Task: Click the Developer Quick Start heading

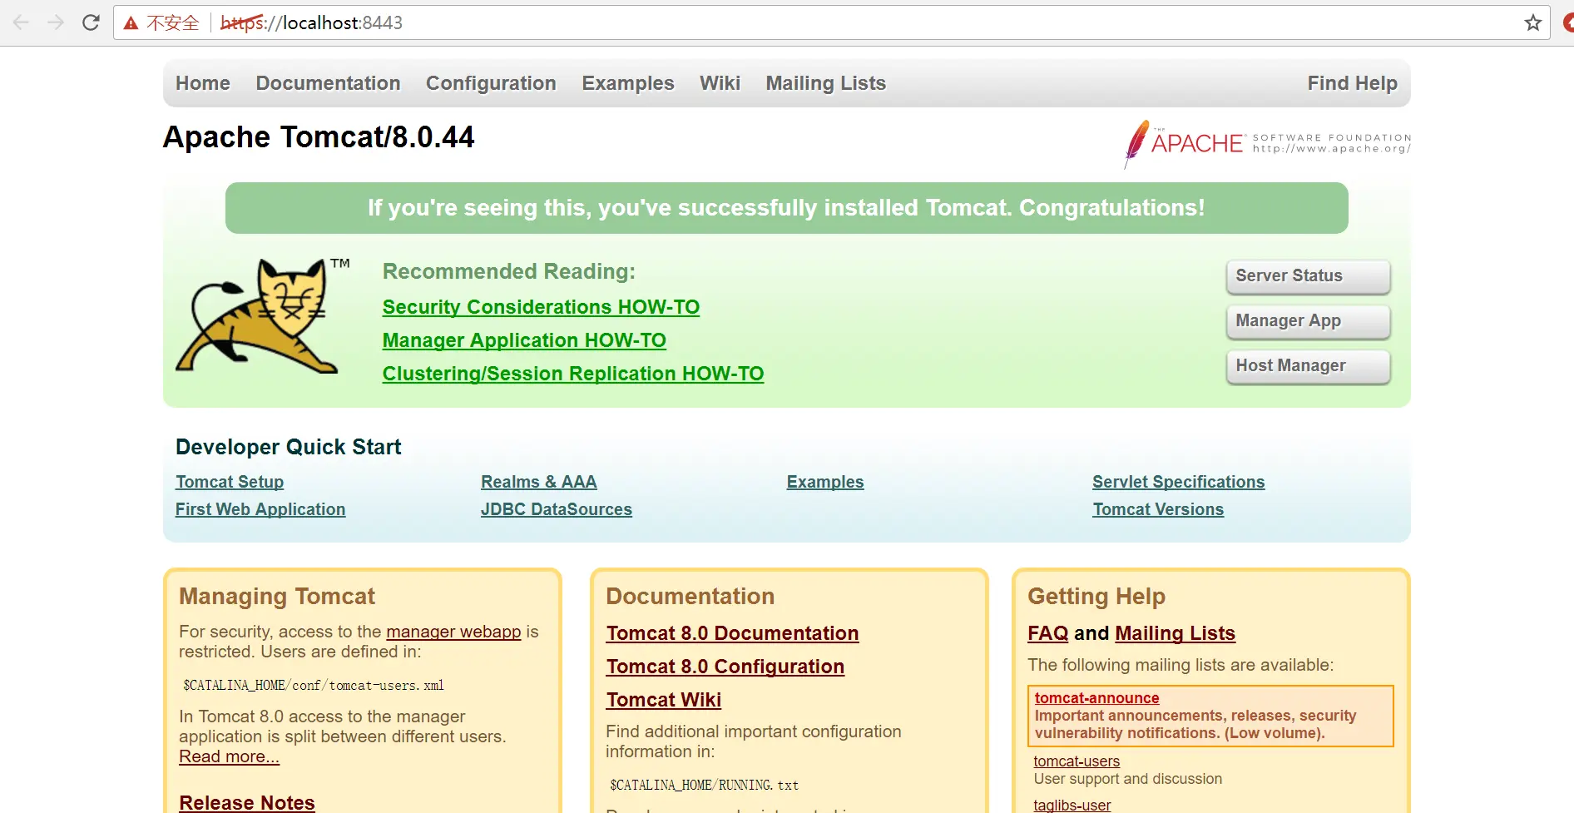Action: 288,447
